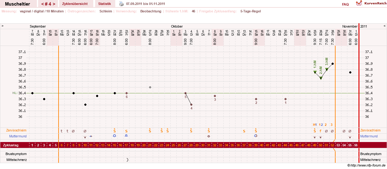Click the first temperature point on cycle day 1
387x169 pixels.
(x=32, y=93)
